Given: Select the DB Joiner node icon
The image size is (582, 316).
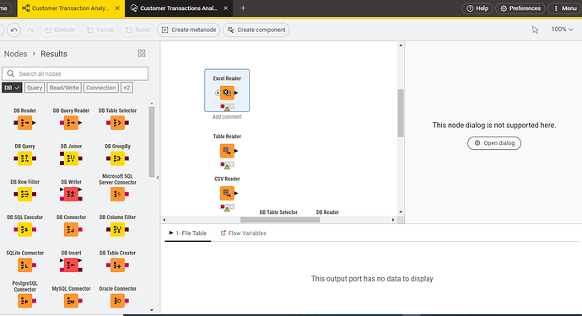Looking at the screenshot, I should coord(71,158).
